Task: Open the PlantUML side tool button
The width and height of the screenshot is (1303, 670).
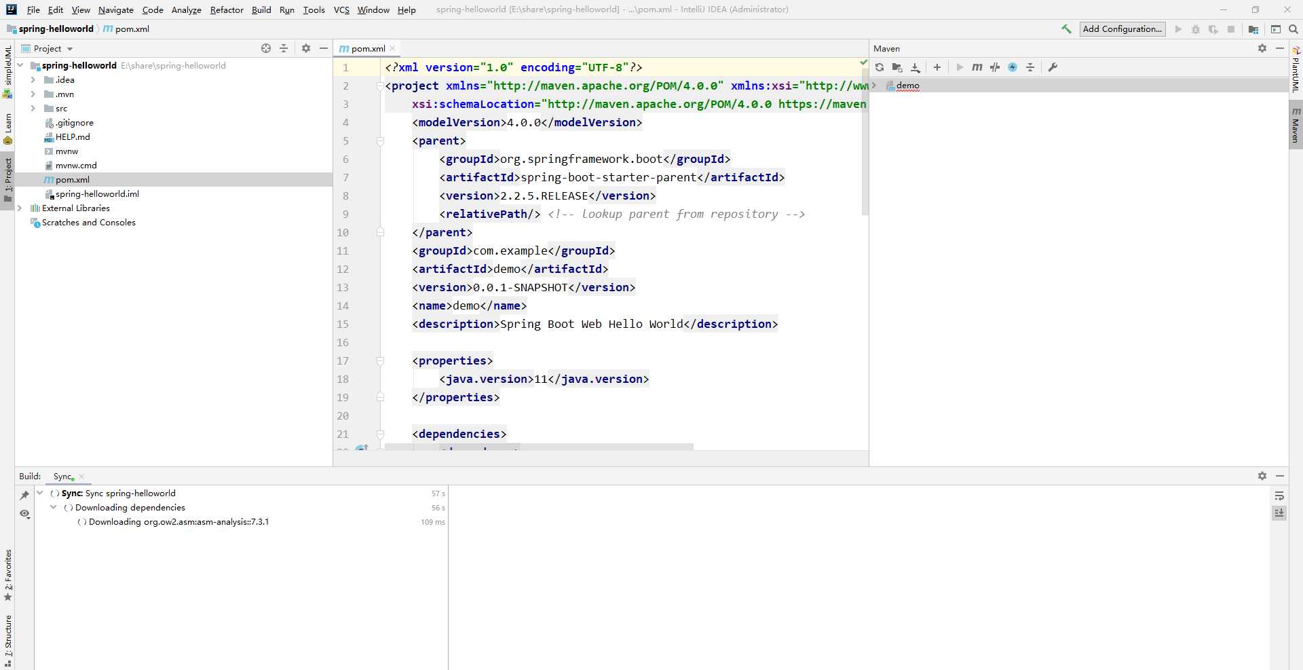Action: point(1296,69)
